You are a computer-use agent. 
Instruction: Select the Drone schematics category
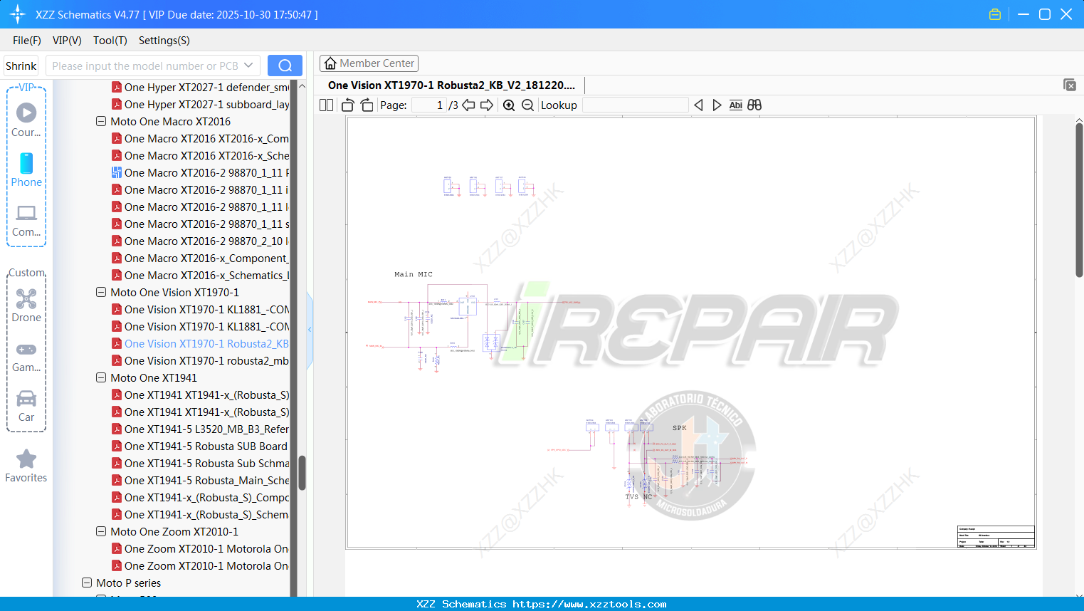26,305
